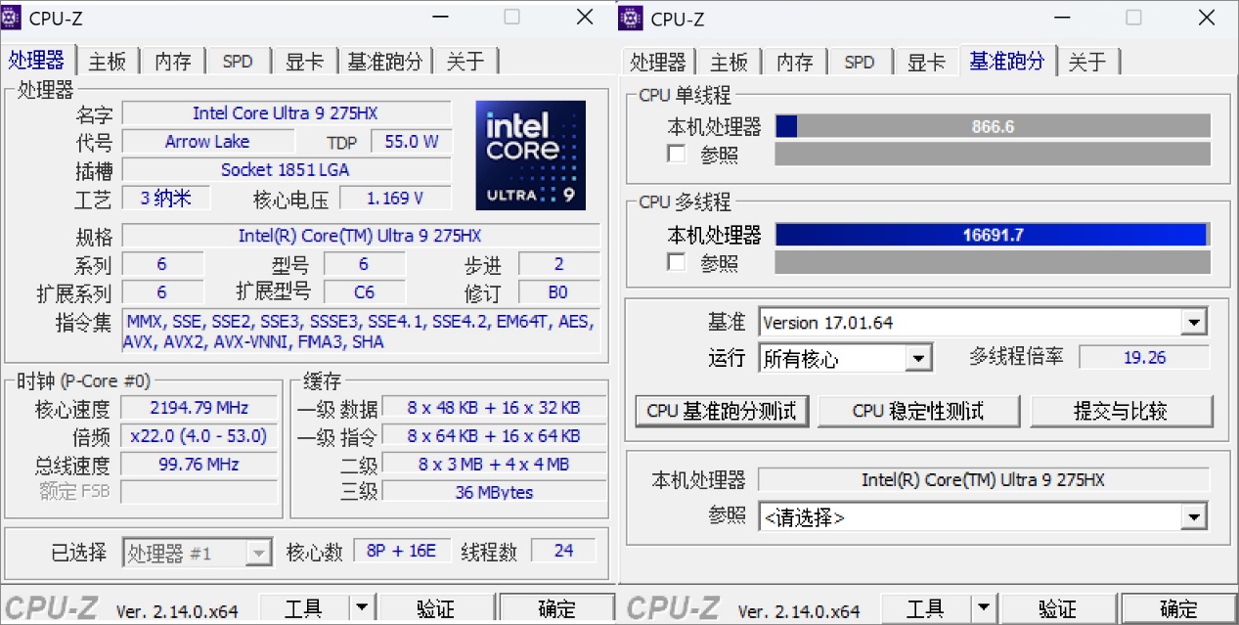
Task: Click the 修订 value B0
Action: 558,292
